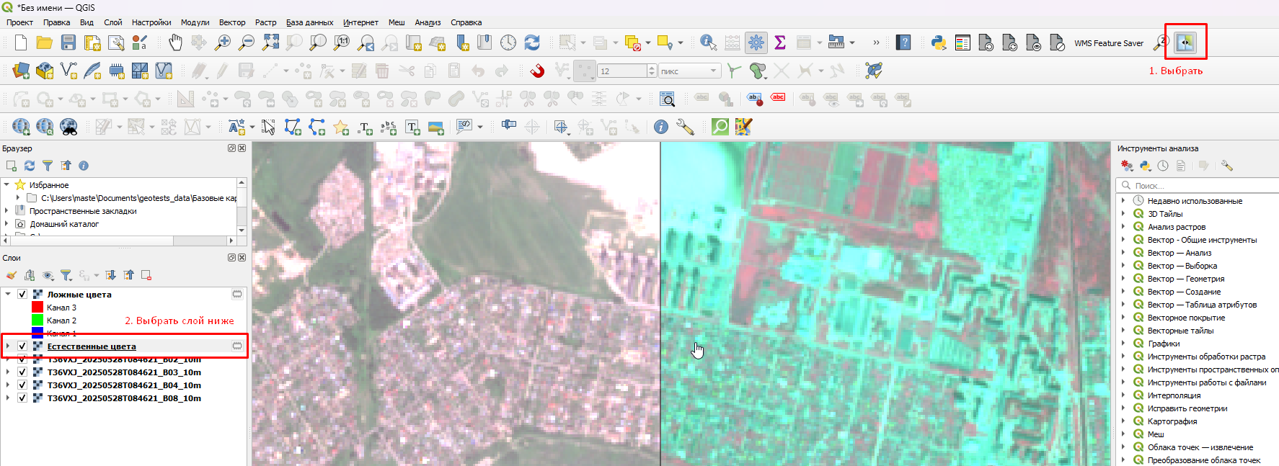Expand the Домашний каталог node
The width and height of the screenshot is (1279, 466).
pos(6,224)
